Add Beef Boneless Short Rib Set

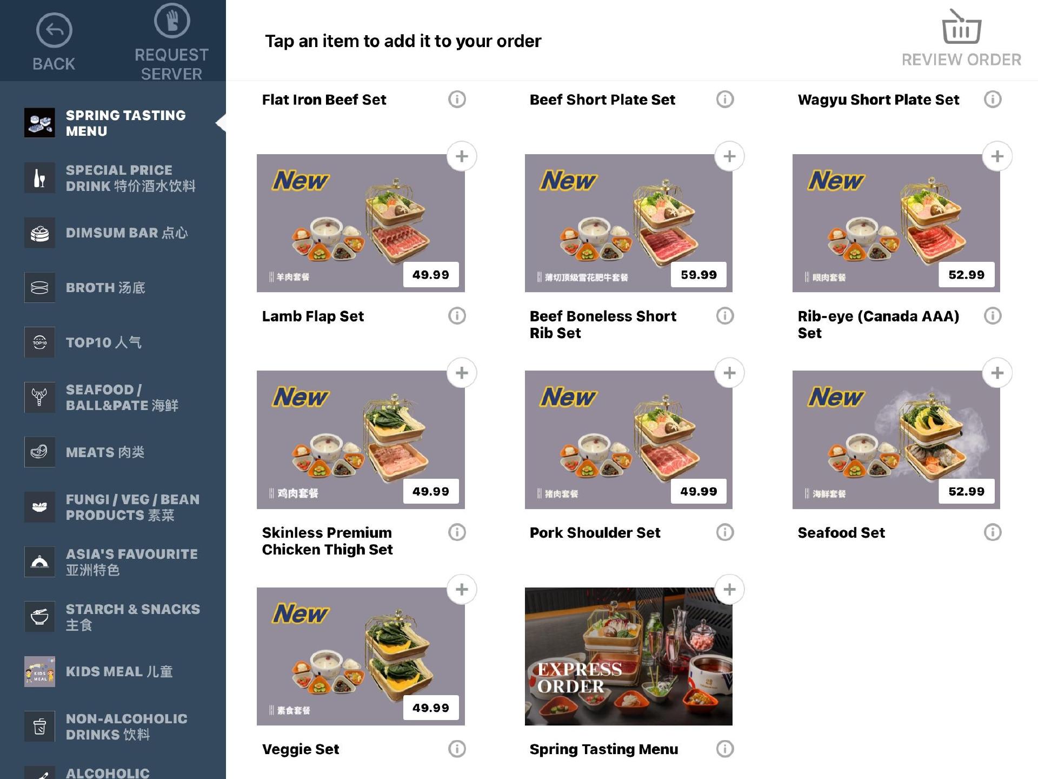pyautogui.click(x=729, y=156)
